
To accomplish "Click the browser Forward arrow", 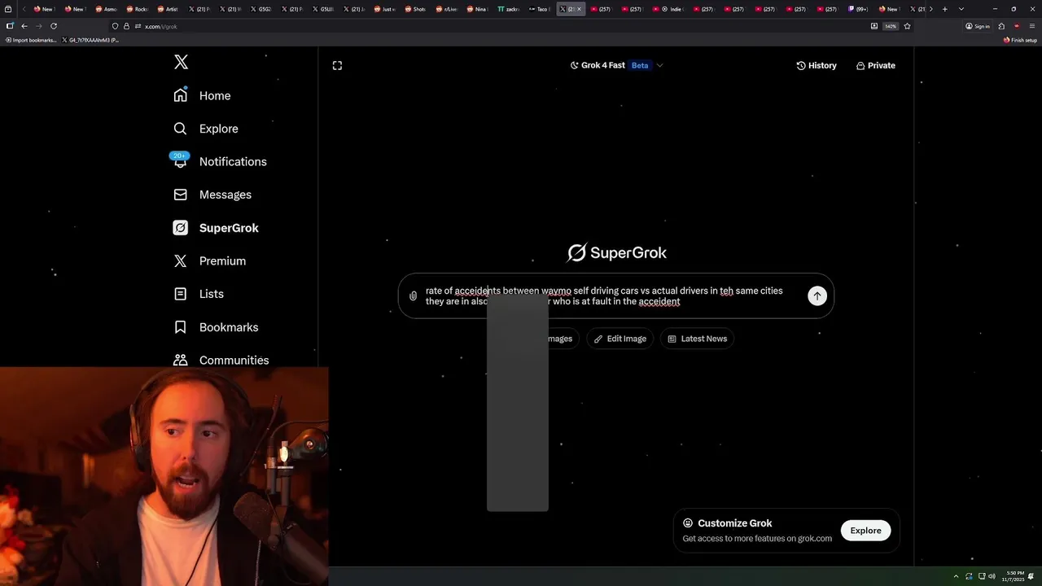I will [x=38, y=26].
